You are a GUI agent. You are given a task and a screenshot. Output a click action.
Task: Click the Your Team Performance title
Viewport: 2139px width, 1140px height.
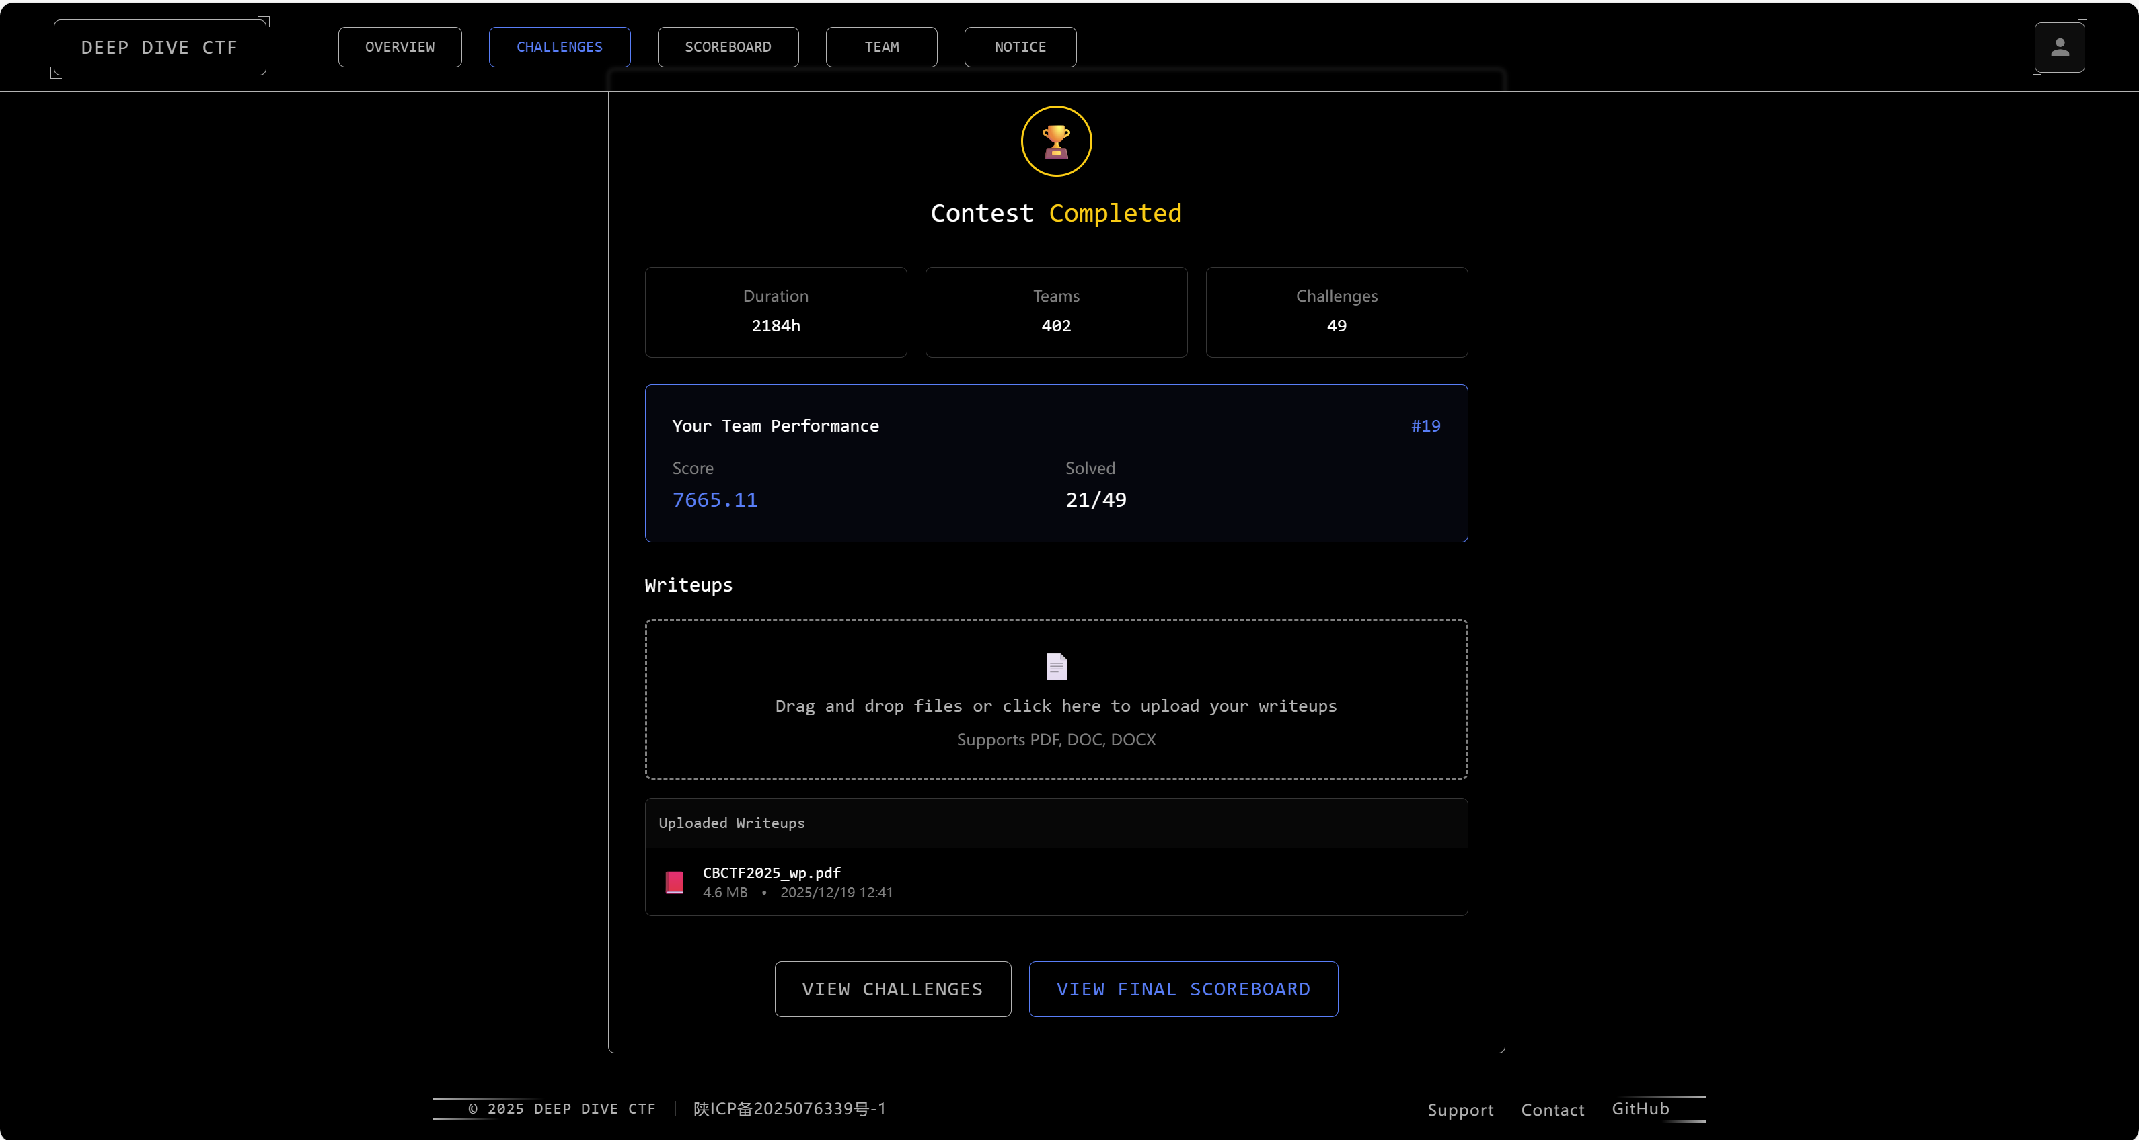pos(775,425)
